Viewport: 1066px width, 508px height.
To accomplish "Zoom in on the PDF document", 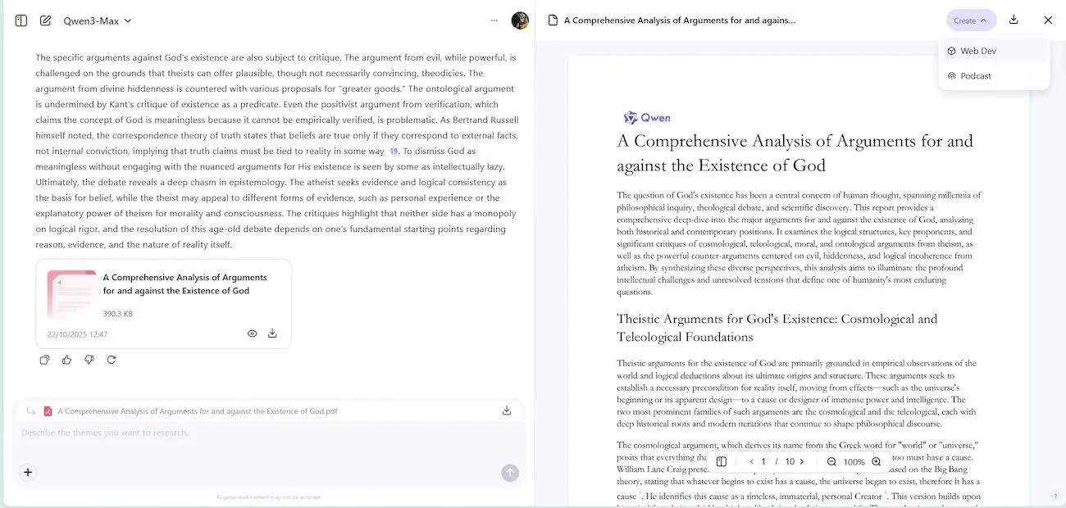I will coord(876,461).
